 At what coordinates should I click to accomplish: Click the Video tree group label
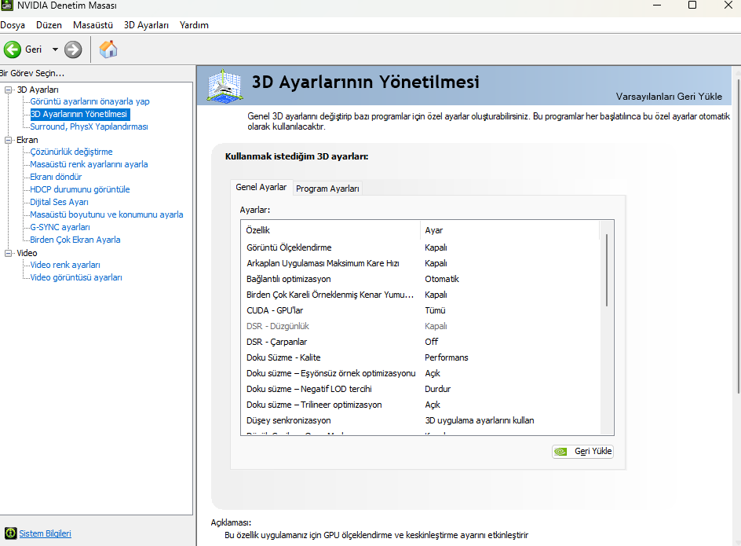[27, 253]
